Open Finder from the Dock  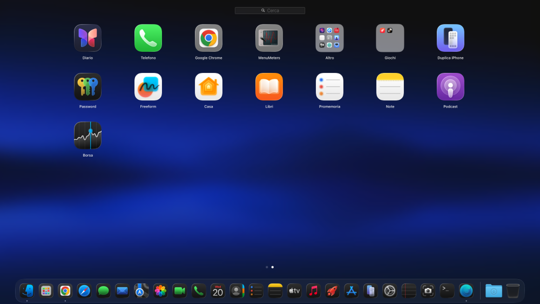coord(27,291)
